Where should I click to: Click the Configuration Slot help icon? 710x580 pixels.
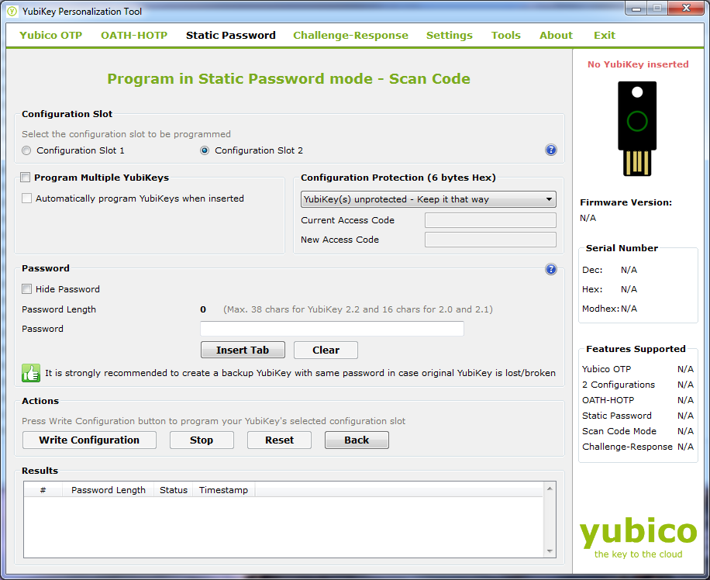click(x=550, y=150)
